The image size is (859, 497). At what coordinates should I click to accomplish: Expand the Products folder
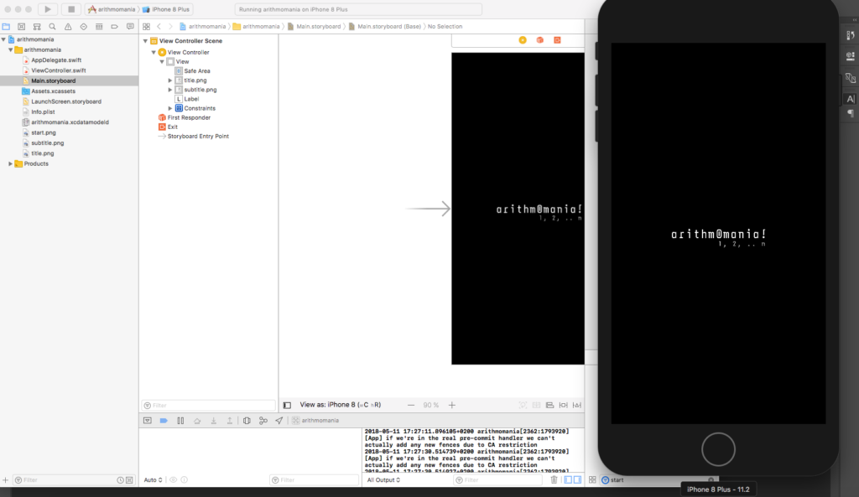point(10,163)
